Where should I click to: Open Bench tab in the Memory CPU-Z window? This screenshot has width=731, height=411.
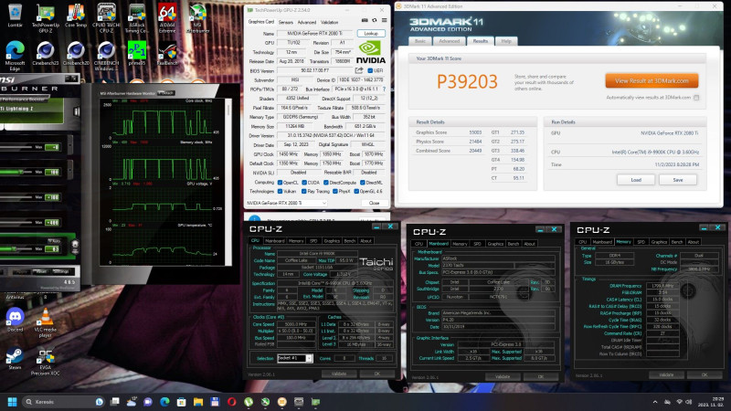677,242
